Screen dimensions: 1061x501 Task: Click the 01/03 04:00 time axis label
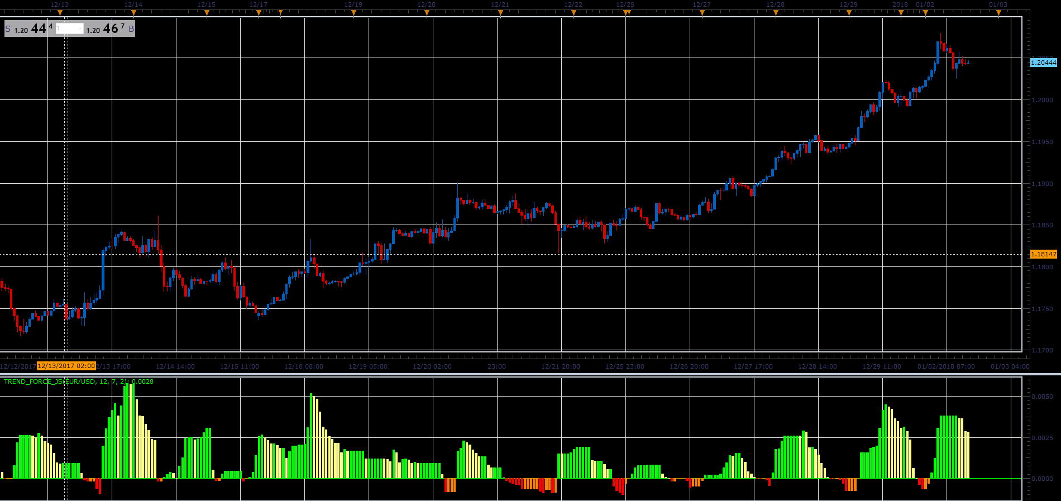pyautogui.click(x=1010, y=366)
